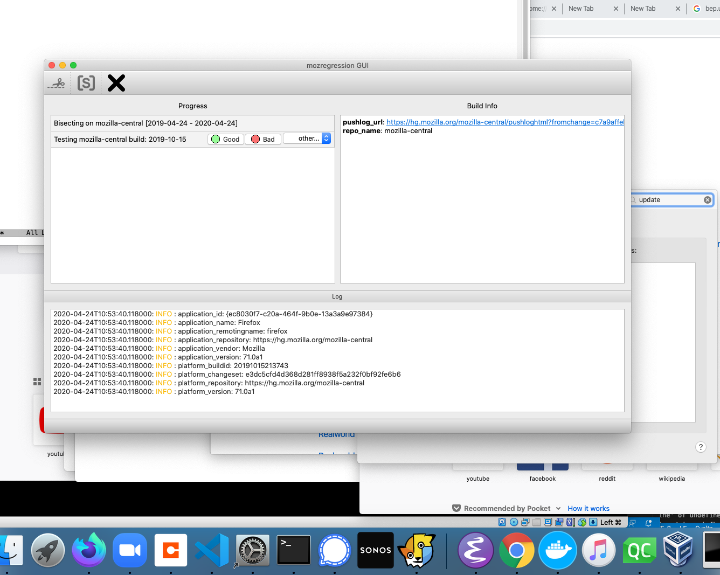Image resolution: width=720 pixels, height=575 pixels.
Task: Open Terminal from the dock
Action: tap(294, 550)
